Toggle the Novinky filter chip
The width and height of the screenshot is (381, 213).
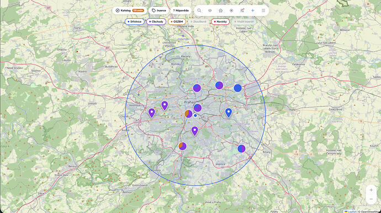(220, 22)
